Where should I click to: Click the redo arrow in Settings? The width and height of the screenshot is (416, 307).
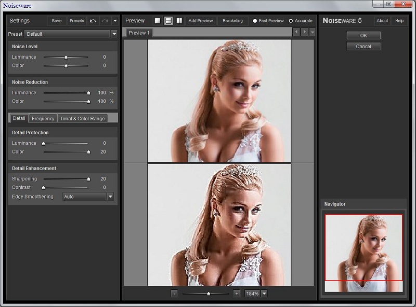click(x=105, y=21)
